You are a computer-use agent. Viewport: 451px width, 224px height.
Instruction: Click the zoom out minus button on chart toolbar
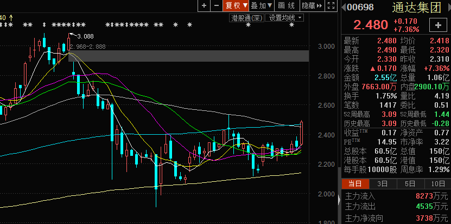click(x=217, y=5)
